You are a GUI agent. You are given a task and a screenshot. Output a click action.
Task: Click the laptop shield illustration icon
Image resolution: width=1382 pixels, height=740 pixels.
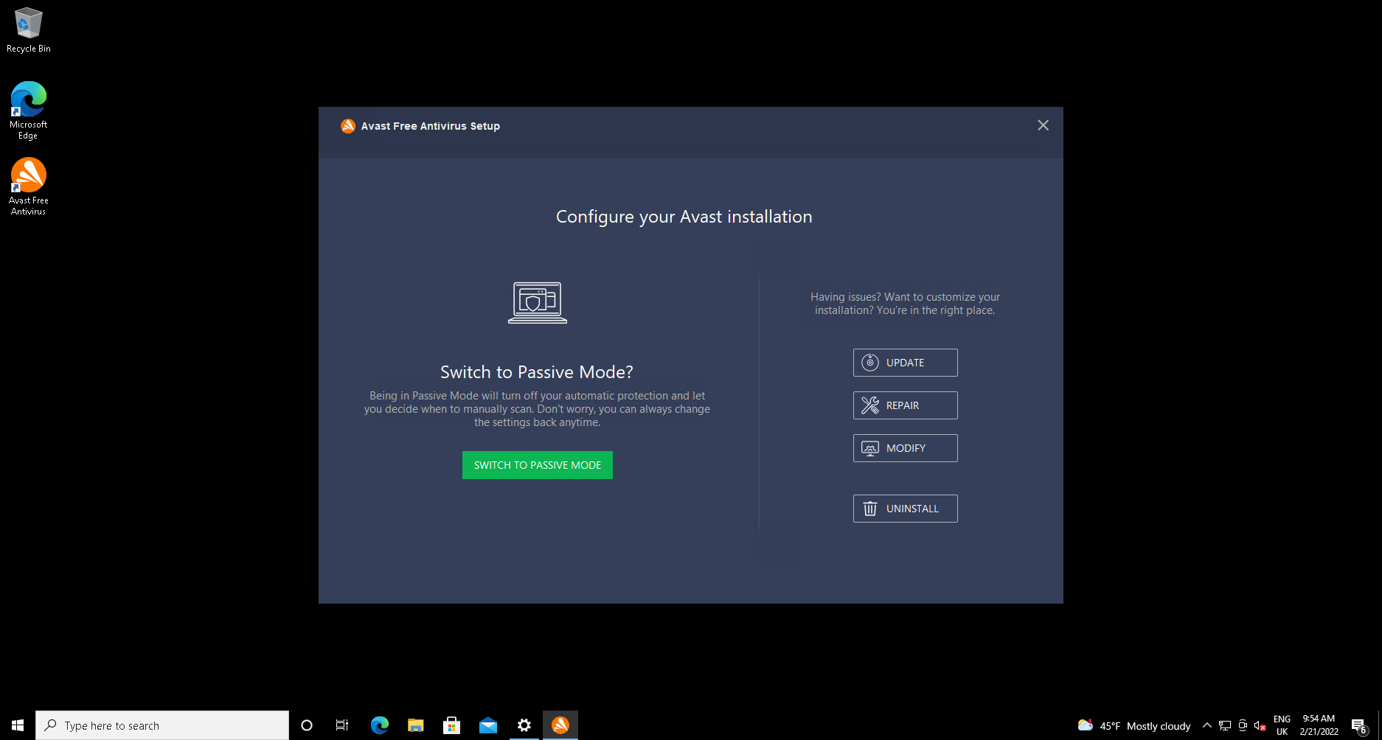[x=538, y=303]
